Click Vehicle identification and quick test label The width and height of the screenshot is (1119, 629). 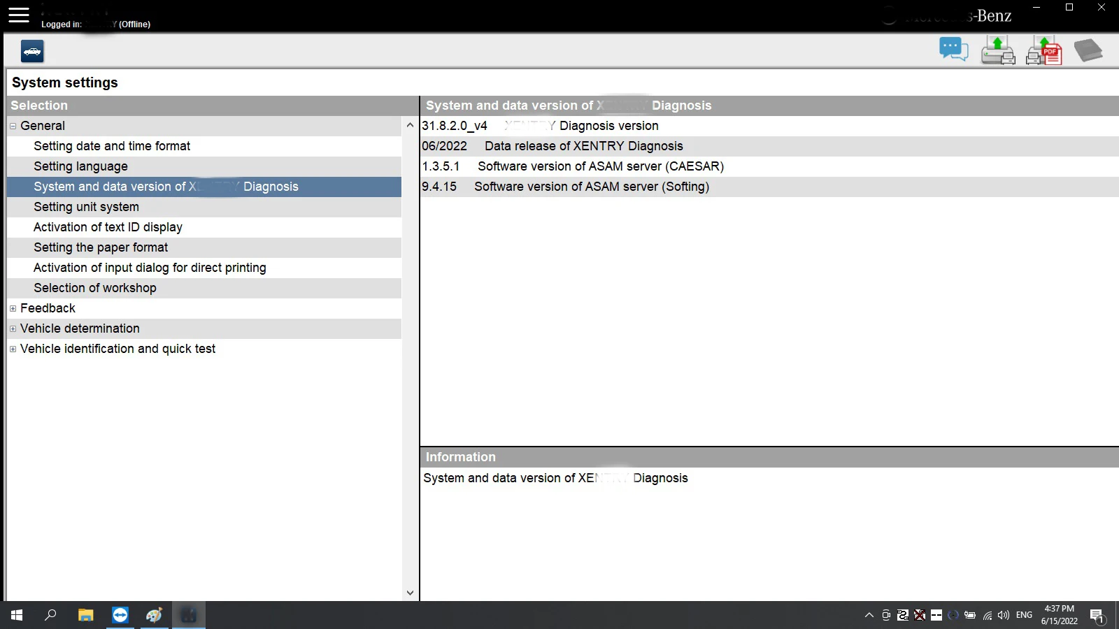(117, 349)
